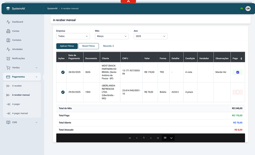
Task: Open the Empresa dropdown
Action: [x=73, y=36]
